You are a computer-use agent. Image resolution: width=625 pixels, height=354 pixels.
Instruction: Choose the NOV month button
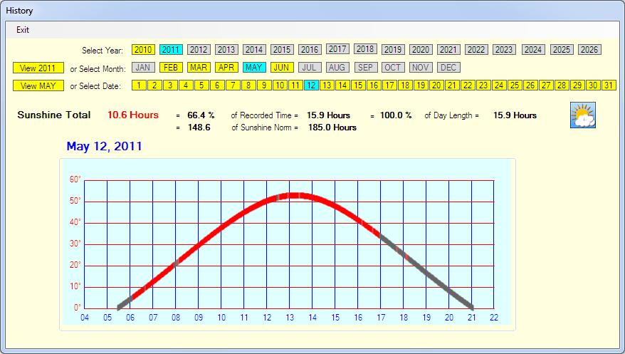pyautogui.click(x=421, y=68)
